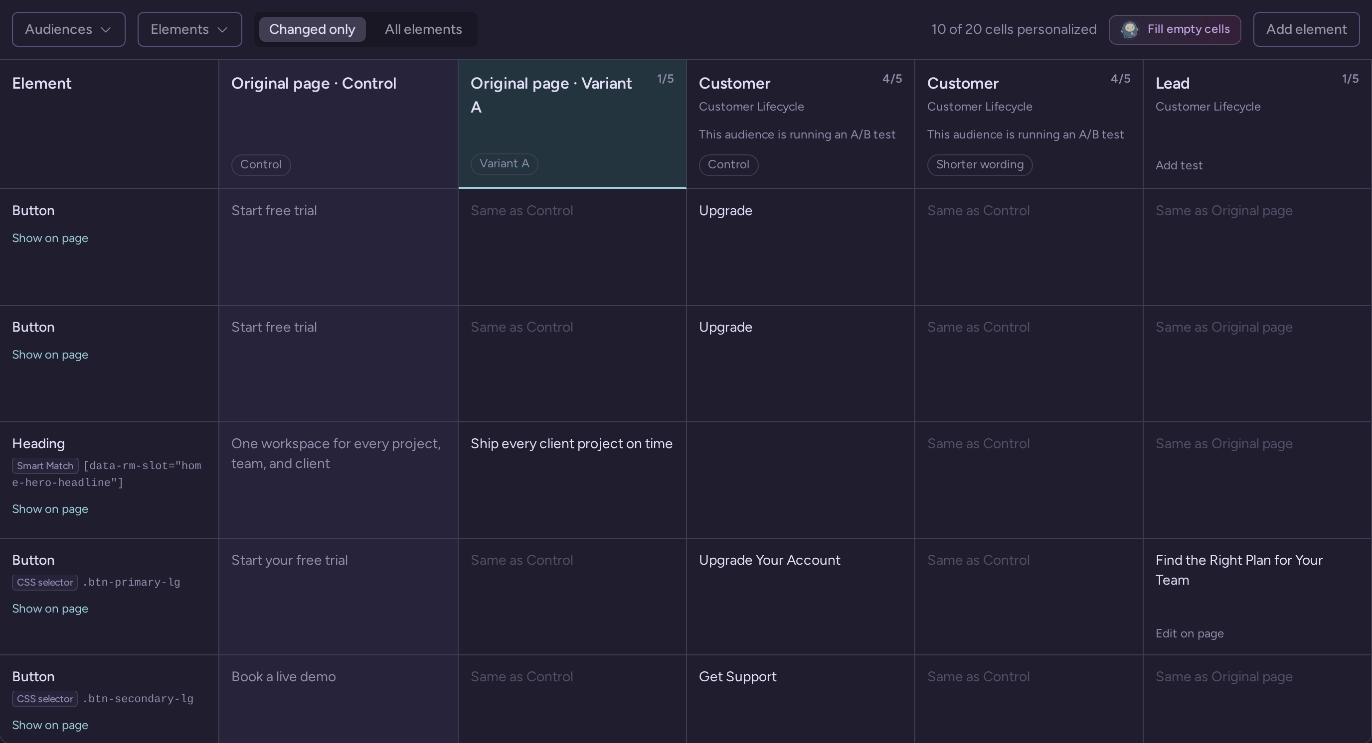Image resolution: width=1372 pixels, height=743 pixels.
Task: Select 'Ship every client project on time' cell
Action: tap(572, 480)
